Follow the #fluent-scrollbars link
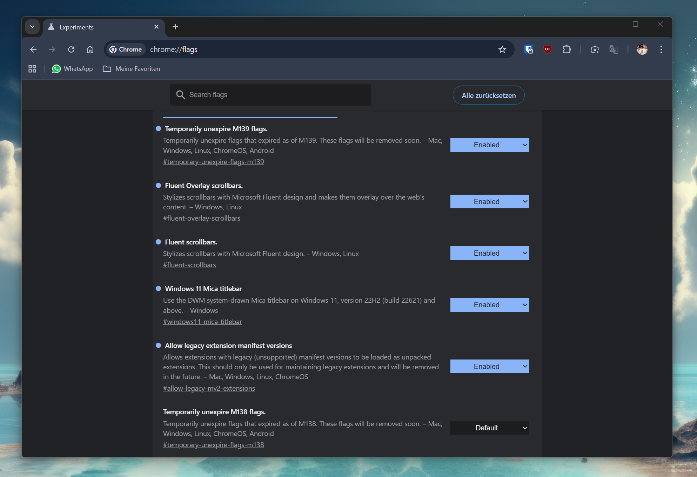697x477 pixels. pos(189,265)
